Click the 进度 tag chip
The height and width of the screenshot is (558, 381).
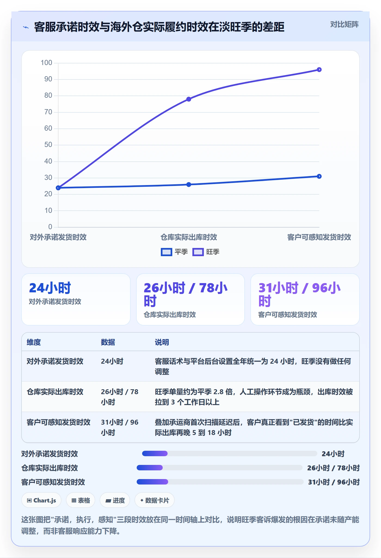115,500
